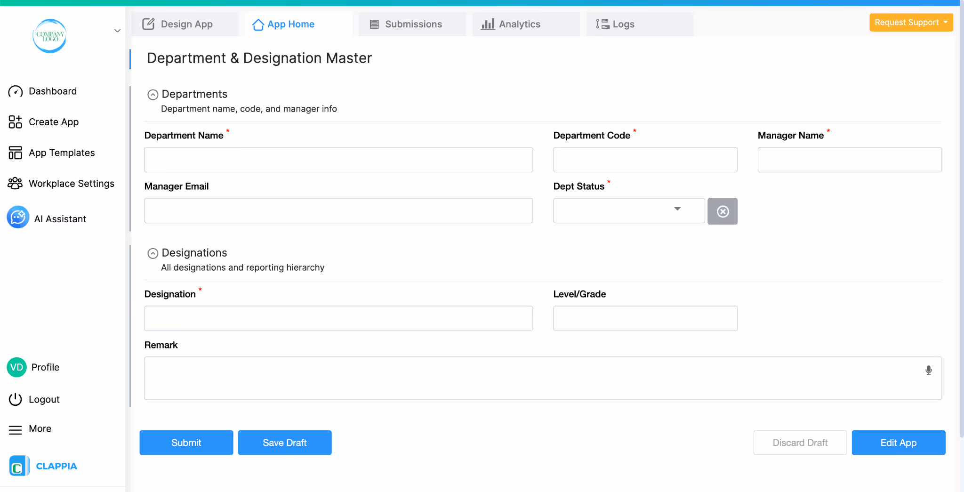964x492 pixels.
Task: Clear Dept Status using the circled X button
Action: [x=723, y=211]
